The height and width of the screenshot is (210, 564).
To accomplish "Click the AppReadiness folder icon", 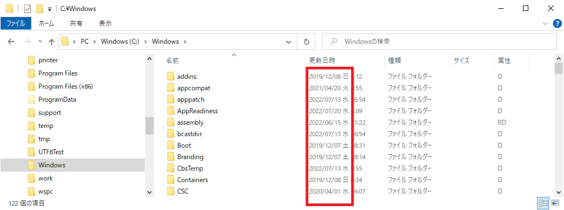I will point(171,110).
